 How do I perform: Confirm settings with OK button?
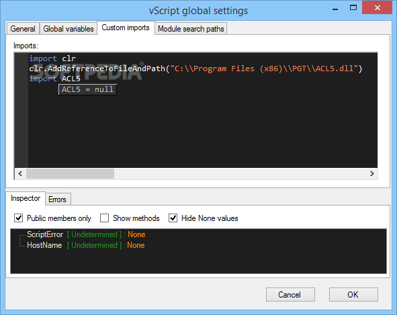coord(353,294)
